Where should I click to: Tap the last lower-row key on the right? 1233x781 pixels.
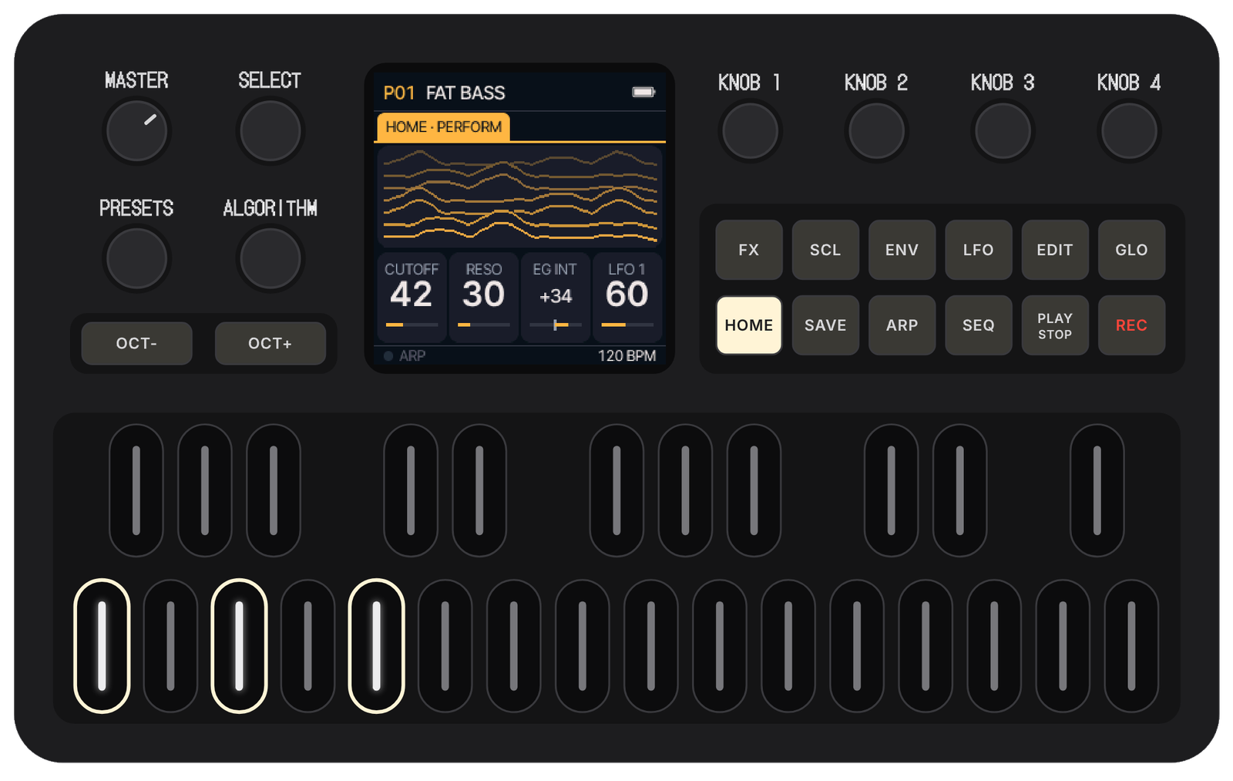coord(1131,646)
